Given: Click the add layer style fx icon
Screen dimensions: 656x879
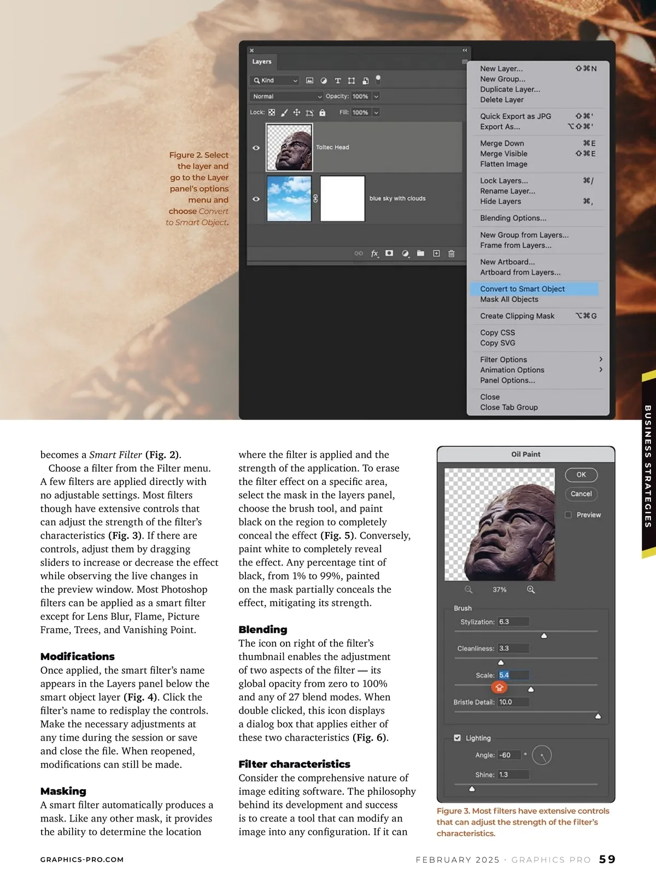Looking at the screenshot, I should click(374, 253).
